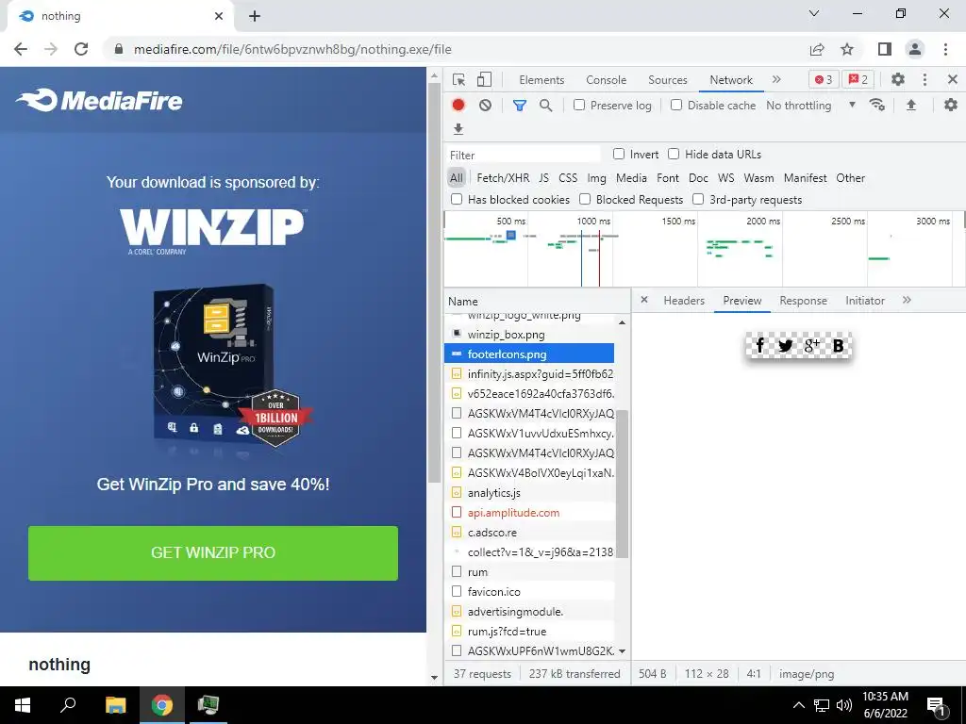
Task: Select favicon.ico request
Action: [529, 592]
